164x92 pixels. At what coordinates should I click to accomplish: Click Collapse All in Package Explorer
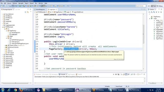(x=25, y=12)
